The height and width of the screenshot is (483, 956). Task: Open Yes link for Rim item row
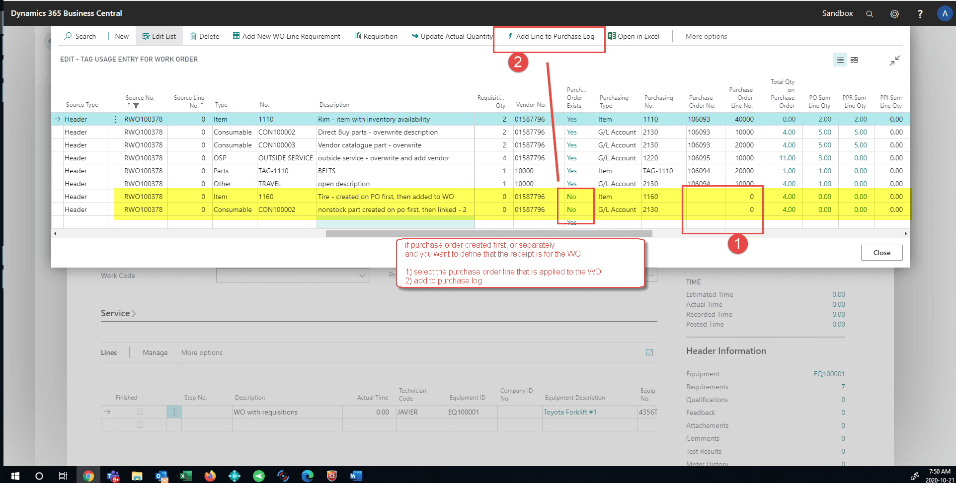572,119
